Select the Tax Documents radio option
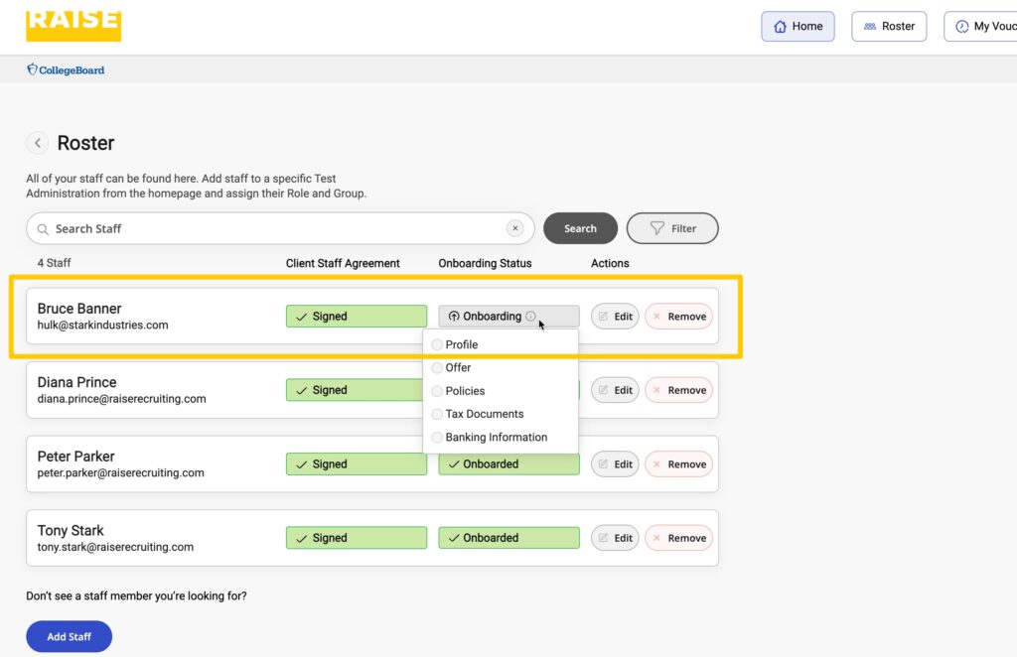Image resolution: width=1017 pixels, height=657 pixels. (437, 414)
